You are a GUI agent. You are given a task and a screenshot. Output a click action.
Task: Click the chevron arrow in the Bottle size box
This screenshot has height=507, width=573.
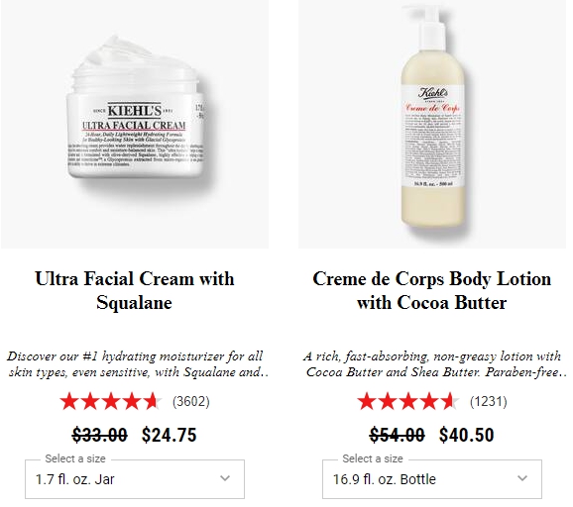(x=522, y=478)
